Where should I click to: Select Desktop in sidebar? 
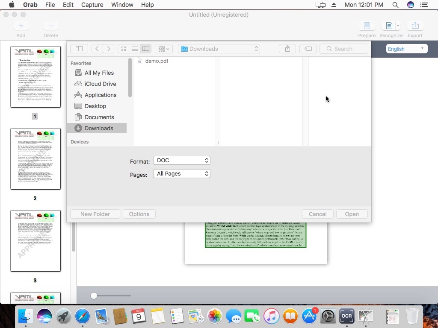coord(97,106)
